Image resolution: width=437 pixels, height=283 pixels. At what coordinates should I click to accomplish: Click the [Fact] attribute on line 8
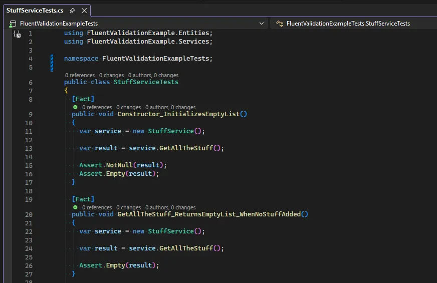click(83, 99)
